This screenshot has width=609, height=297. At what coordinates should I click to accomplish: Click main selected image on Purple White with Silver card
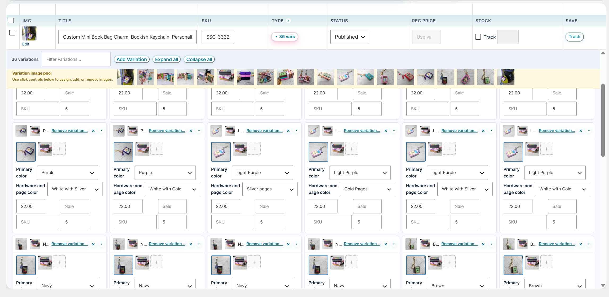coord(26,152)
